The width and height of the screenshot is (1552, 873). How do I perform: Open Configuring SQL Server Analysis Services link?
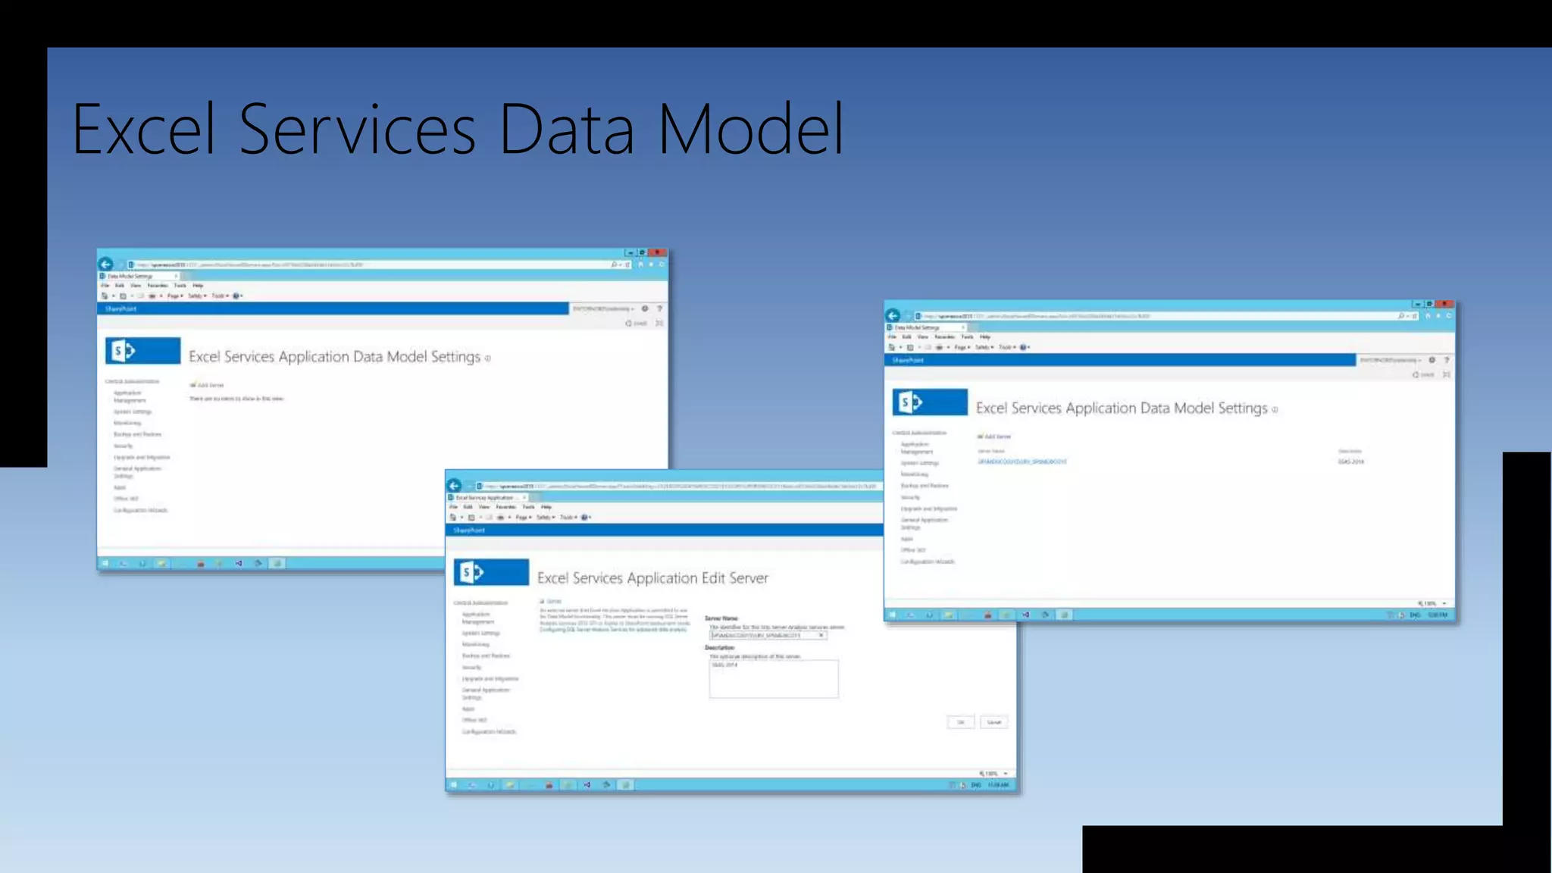click(613, 630)
